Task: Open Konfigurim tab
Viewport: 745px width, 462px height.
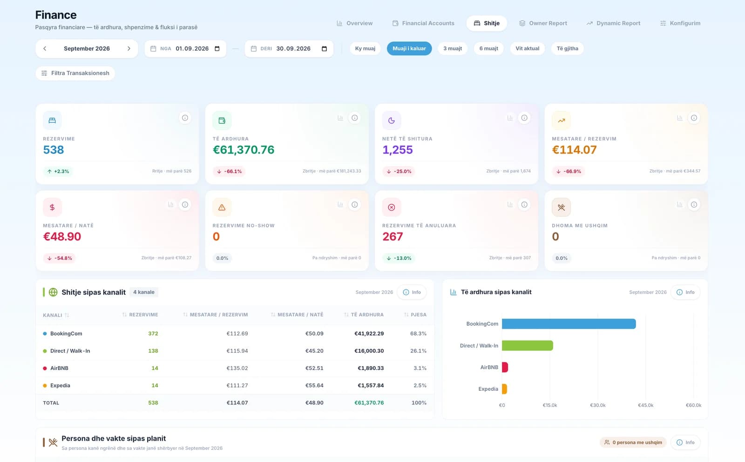Action: pos(680,23)
